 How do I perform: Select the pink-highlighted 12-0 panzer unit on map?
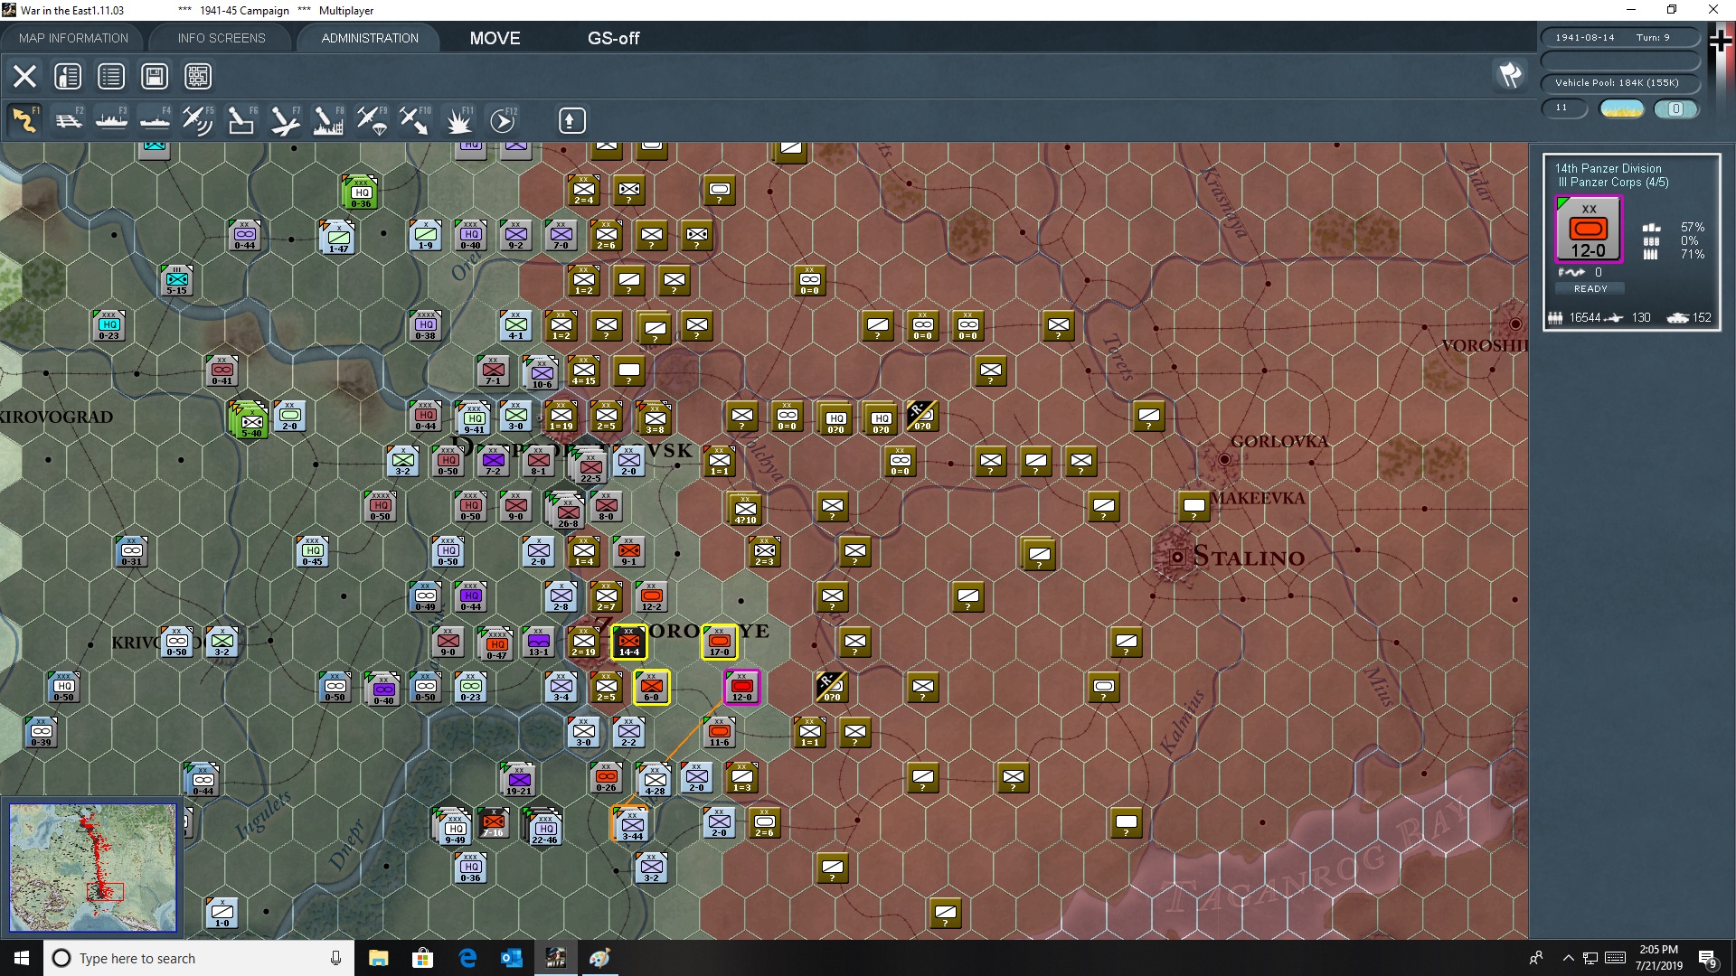[741, 688]
